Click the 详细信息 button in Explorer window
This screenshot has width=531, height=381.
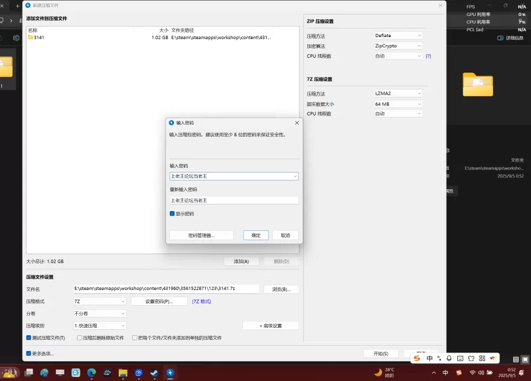[510, 38]
